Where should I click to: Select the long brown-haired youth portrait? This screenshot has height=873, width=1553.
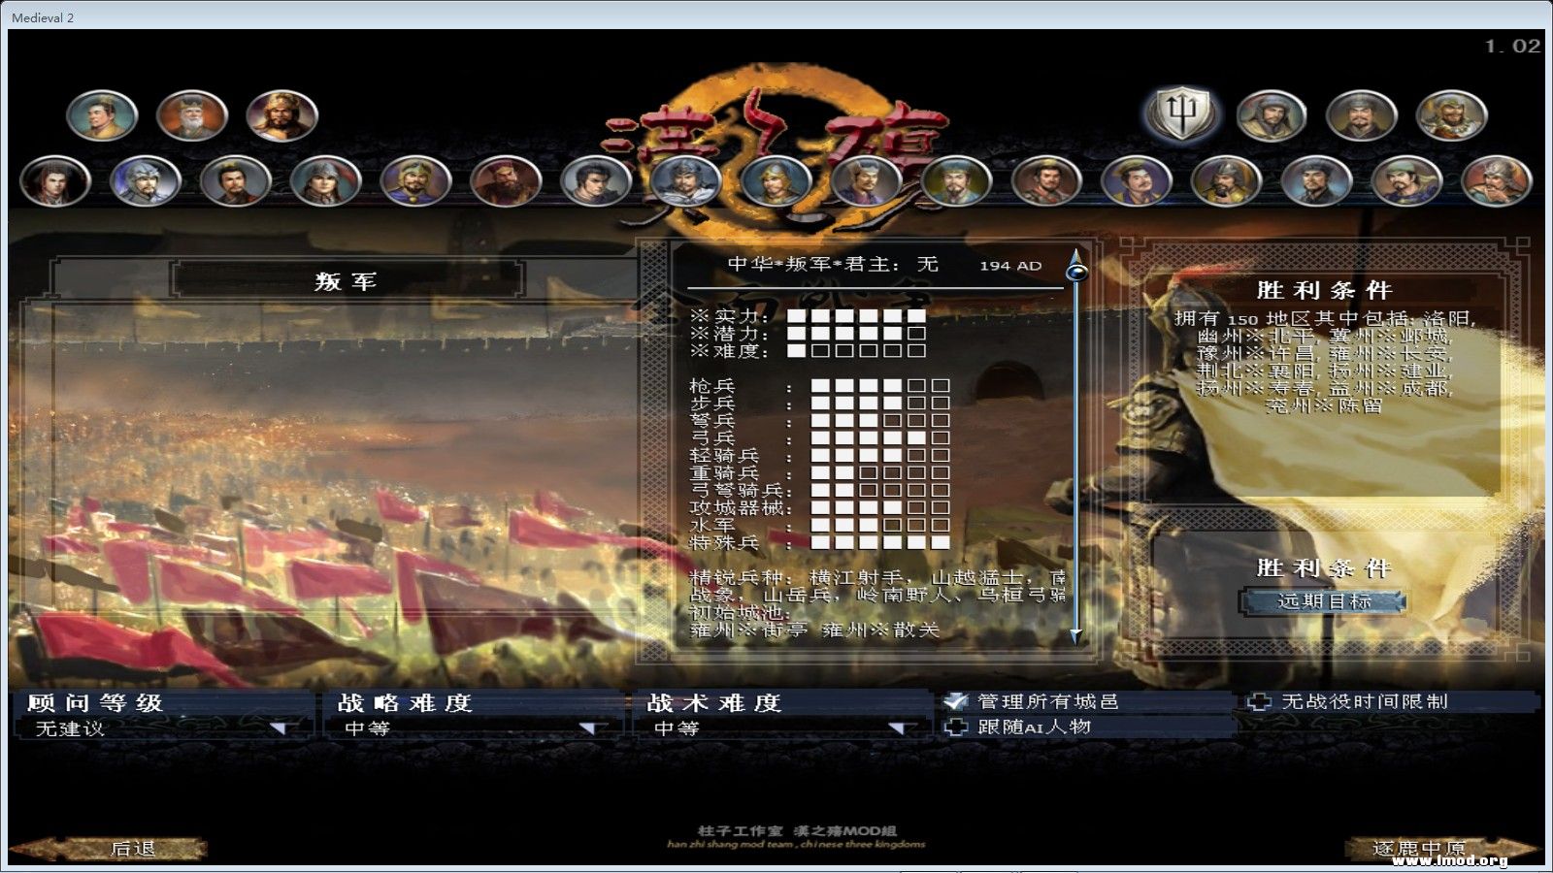tap(55, 180)
